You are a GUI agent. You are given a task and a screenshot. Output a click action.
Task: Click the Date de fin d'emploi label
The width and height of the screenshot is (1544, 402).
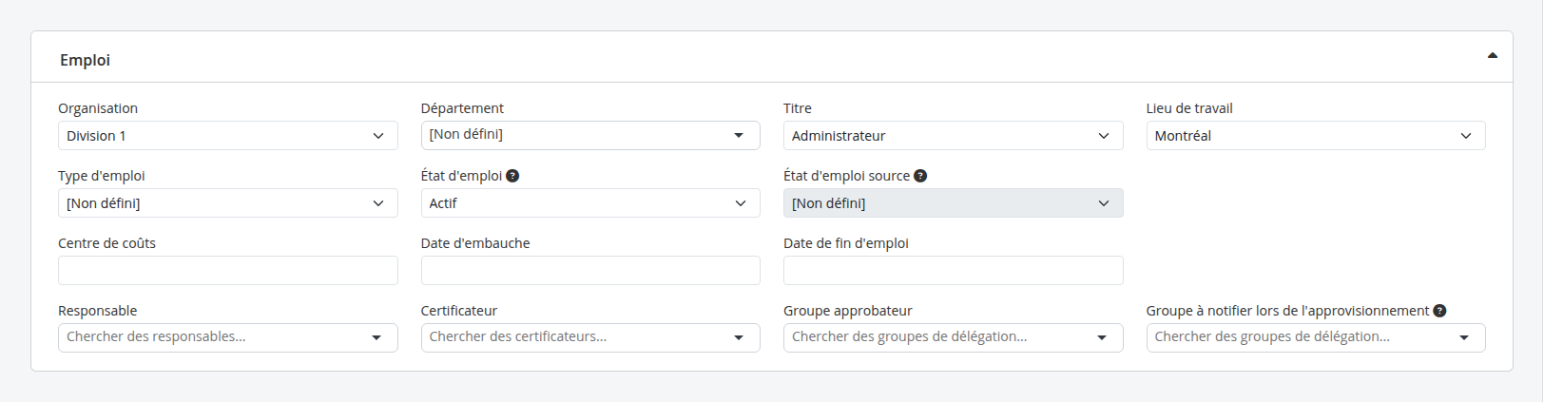tap(846, 243)
